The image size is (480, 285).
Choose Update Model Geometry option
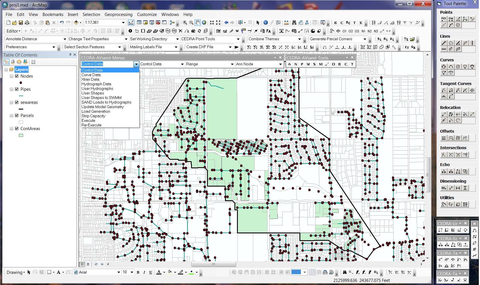pyautogui.click(x=103, y=107)
